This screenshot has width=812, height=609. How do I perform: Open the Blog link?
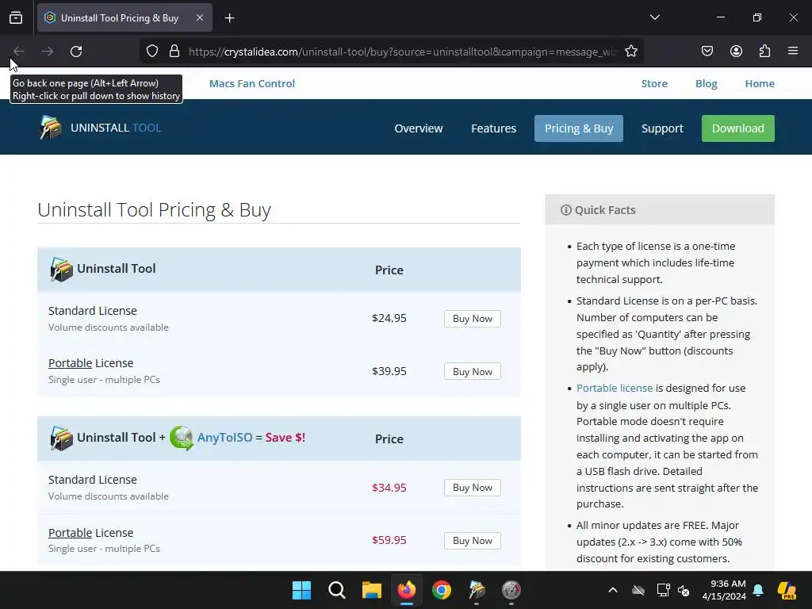(x=706, y=83)
